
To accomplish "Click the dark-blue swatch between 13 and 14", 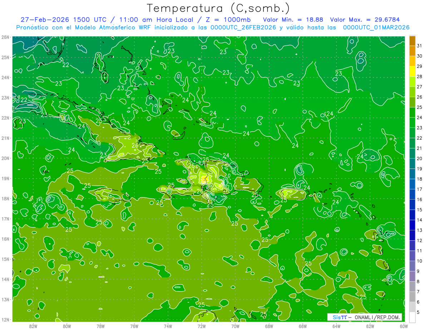I will [412, 225].
